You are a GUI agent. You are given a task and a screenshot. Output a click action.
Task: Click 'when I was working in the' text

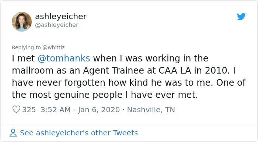point(151,58)
